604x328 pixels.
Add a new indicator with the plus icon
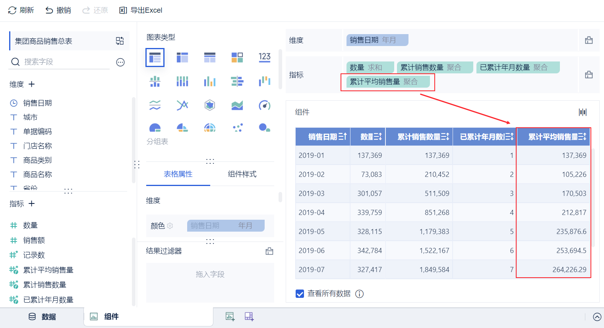32,203
